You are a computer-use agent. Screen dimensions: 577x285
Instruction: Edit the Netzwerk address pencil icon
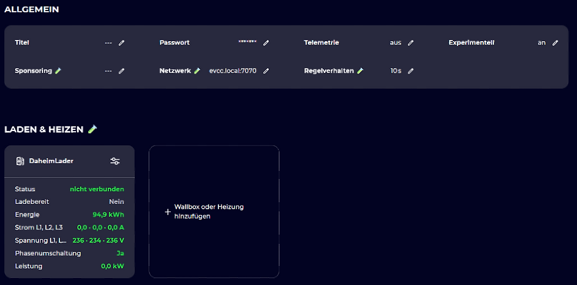click(266, 71)
